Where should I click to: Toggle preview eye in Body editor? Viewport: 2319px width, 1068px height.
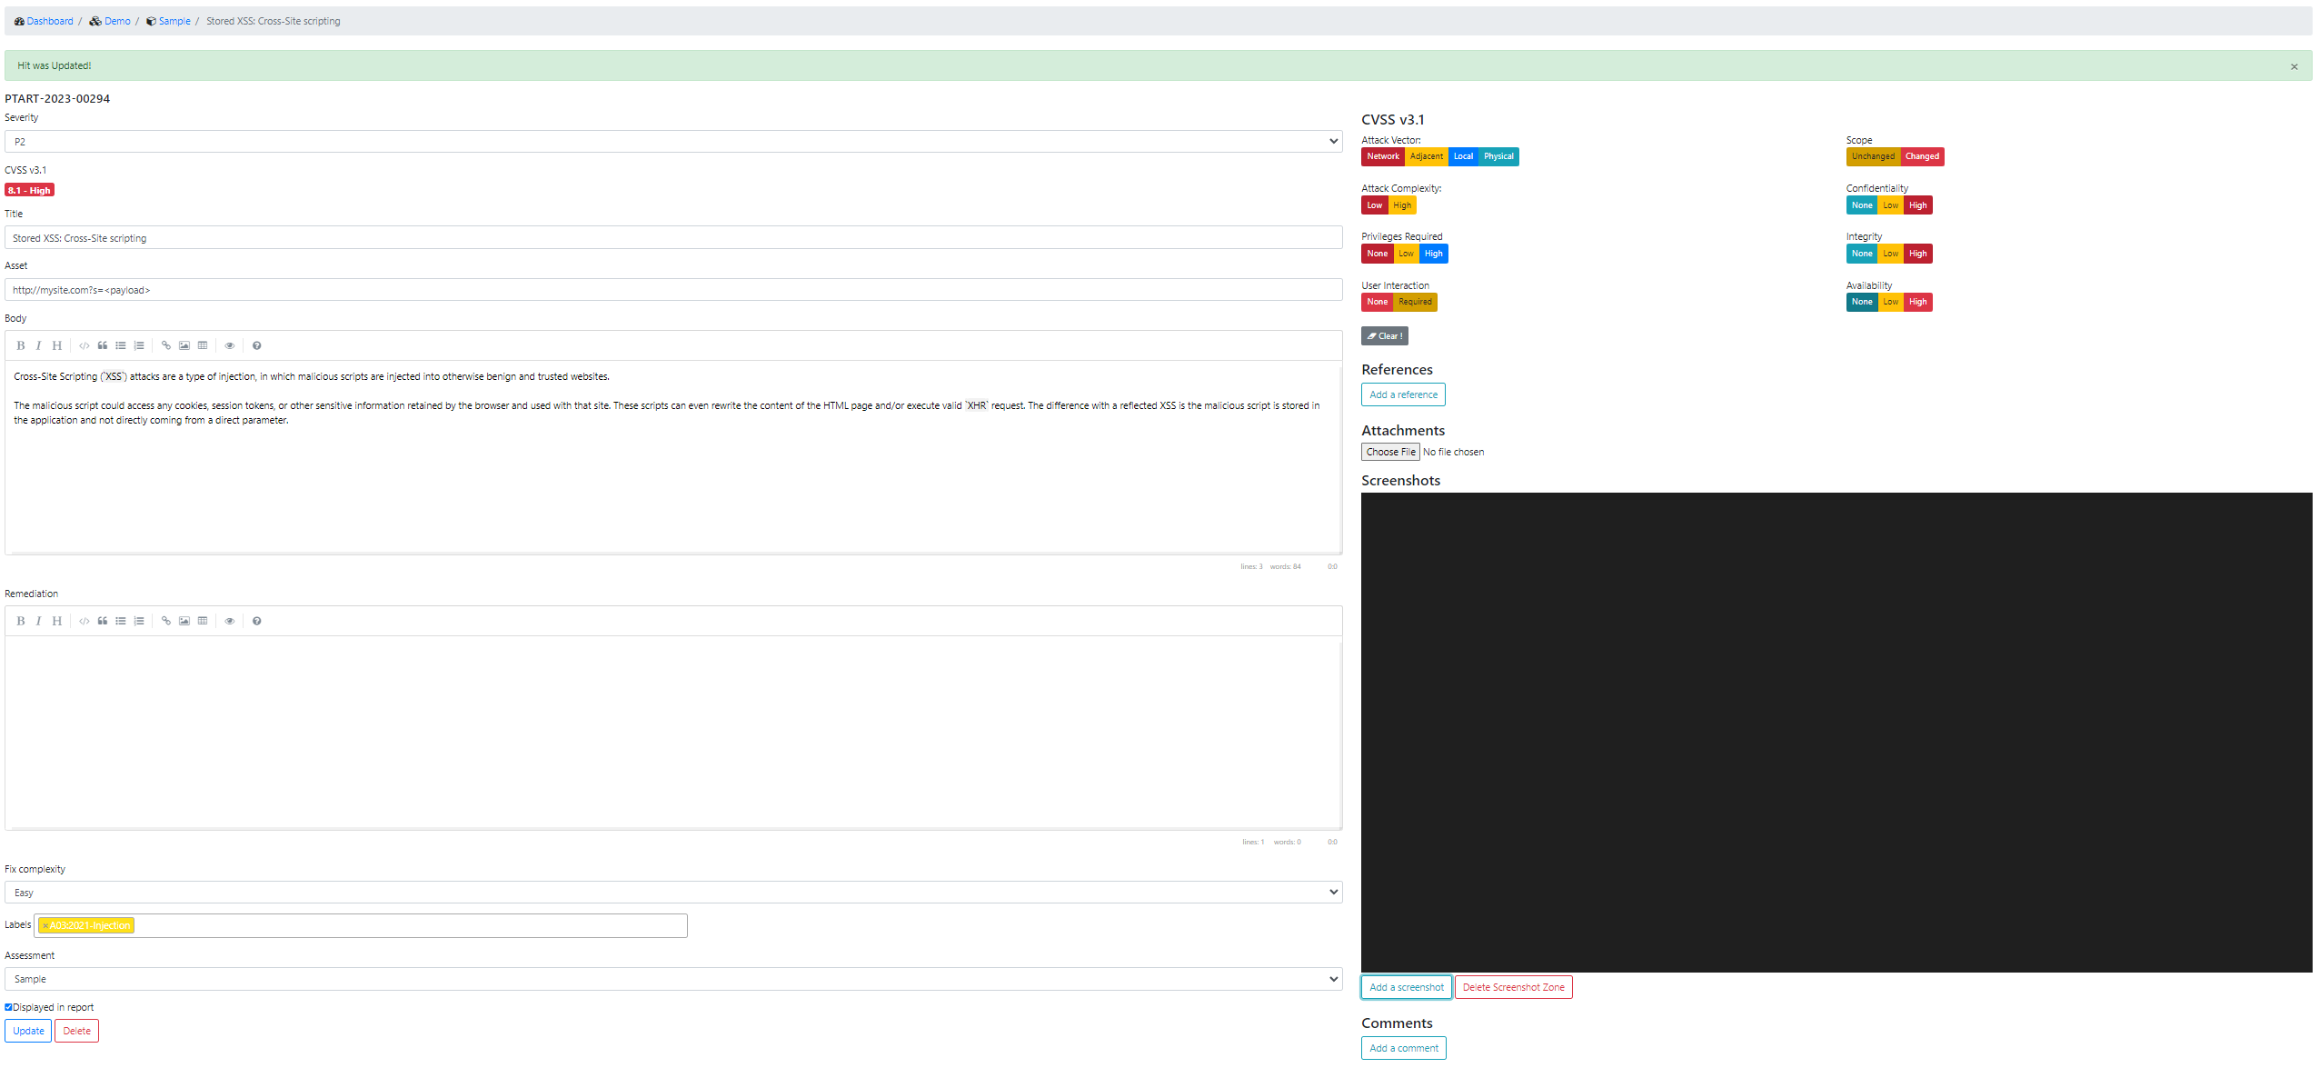[x=230, y=345]
